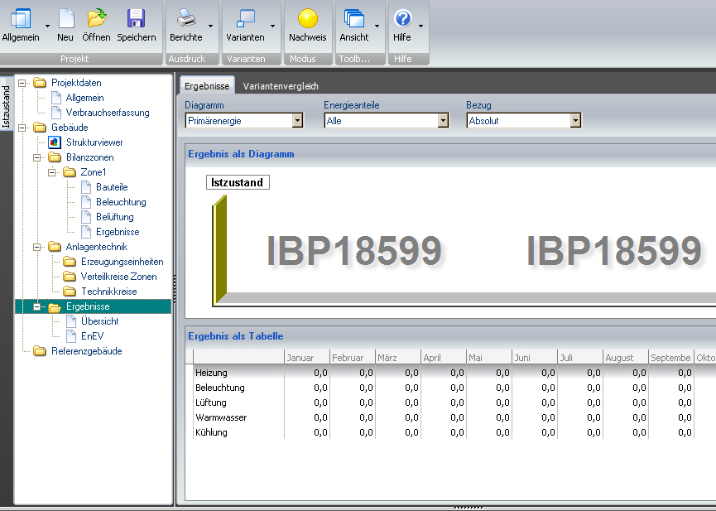
Task: Switch to Nachweis mode yellow icon
Action: [308, 19]
